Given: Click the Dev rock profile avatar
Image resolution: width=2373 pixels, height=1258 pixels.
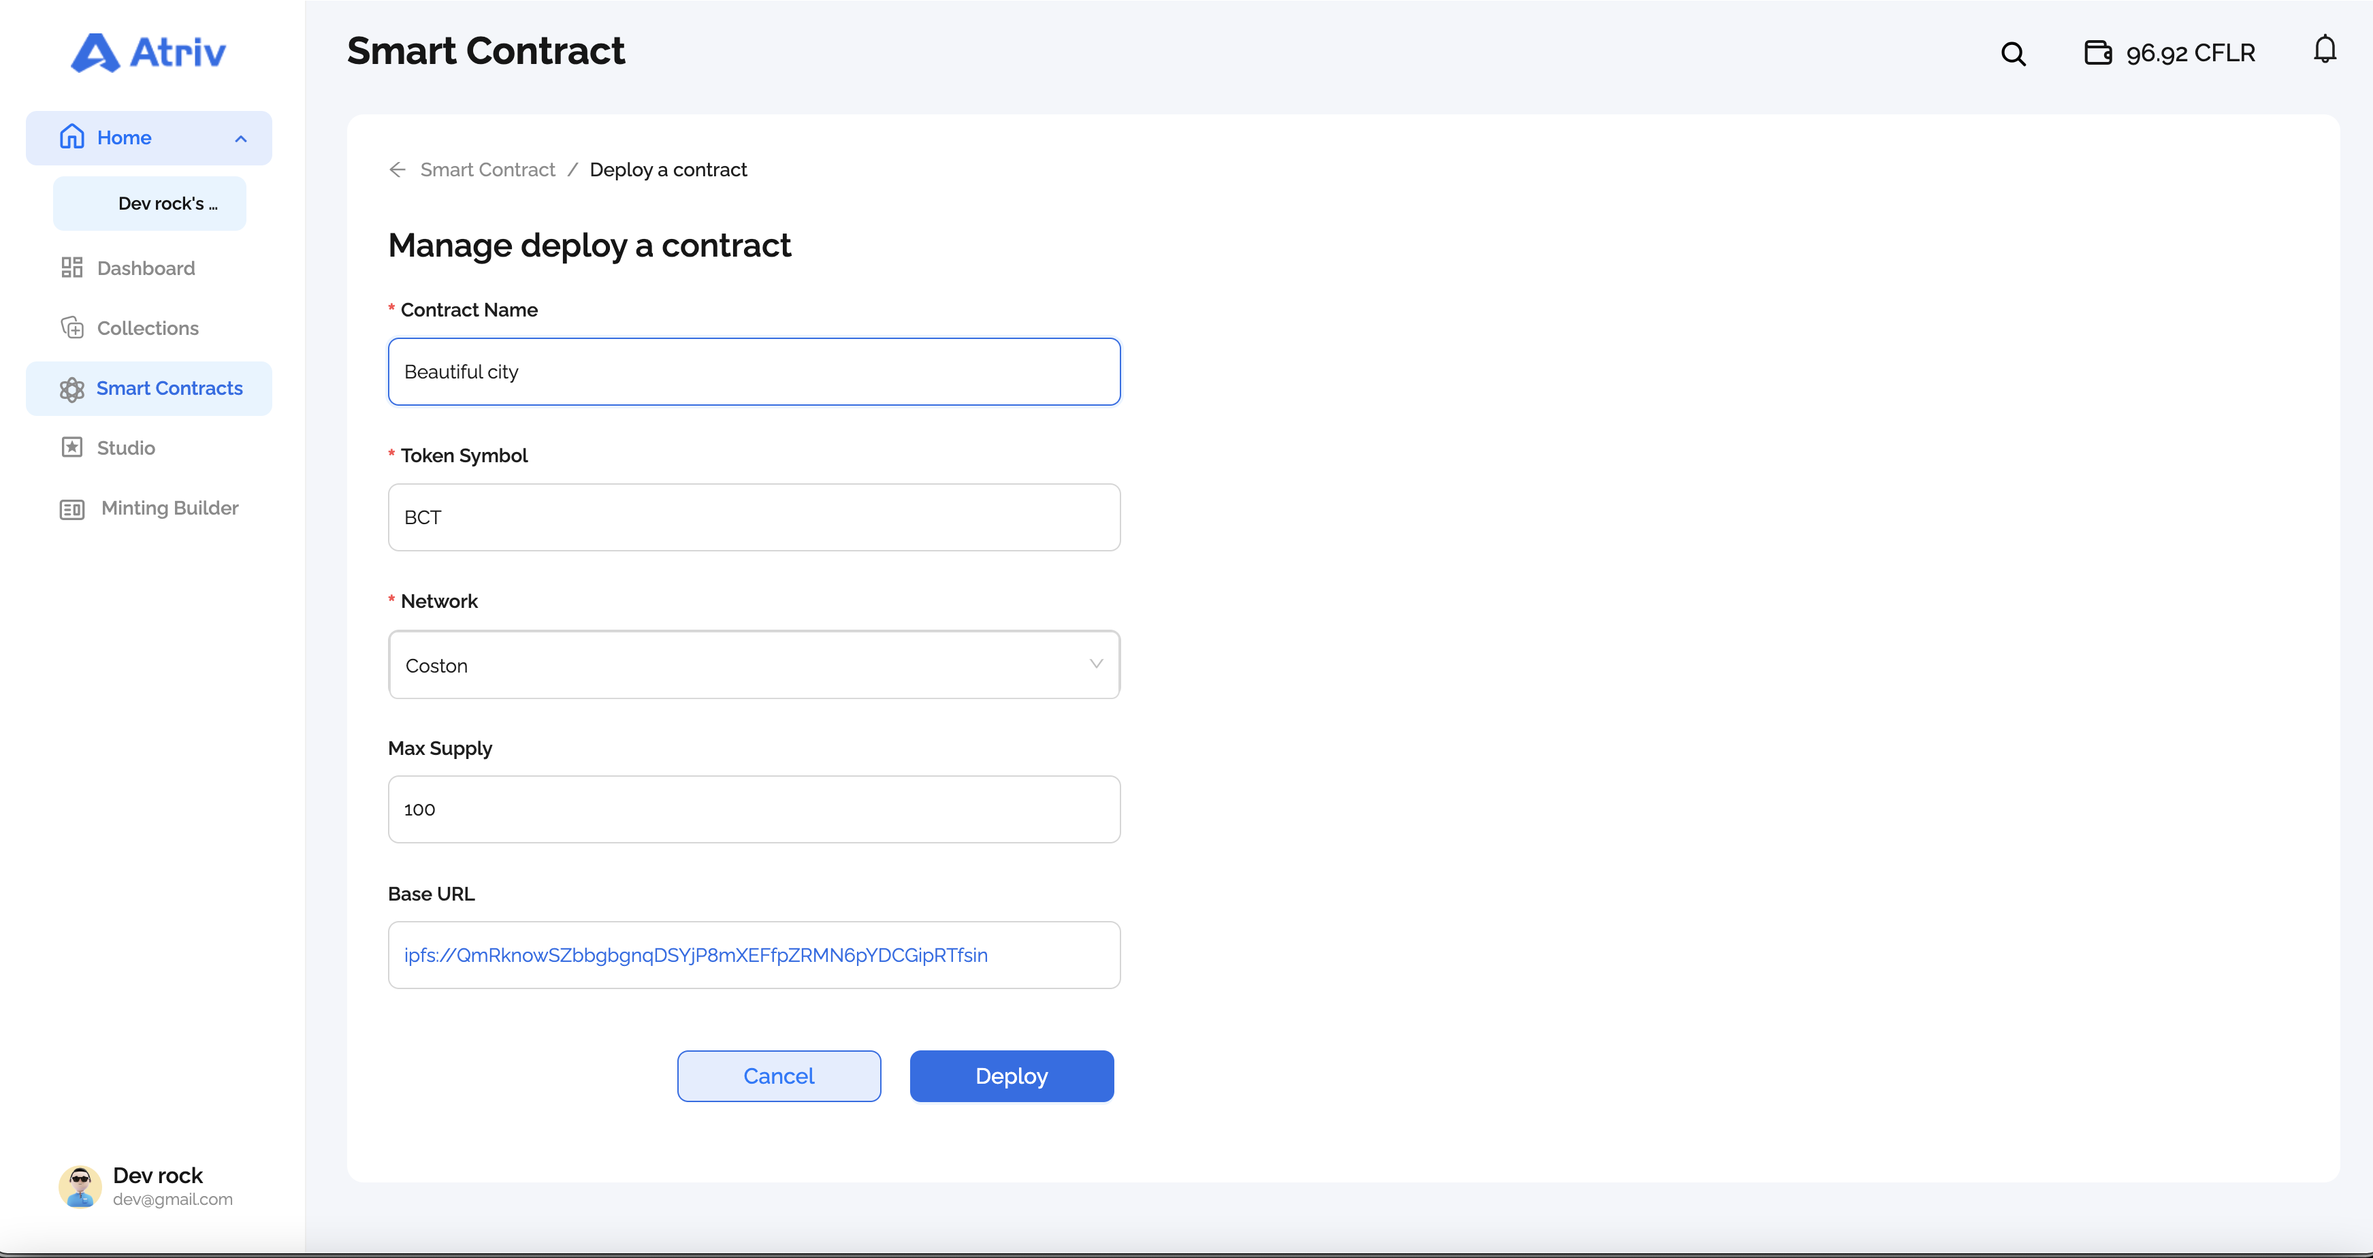Looking at the screenshot, I should click(80, 1186).
